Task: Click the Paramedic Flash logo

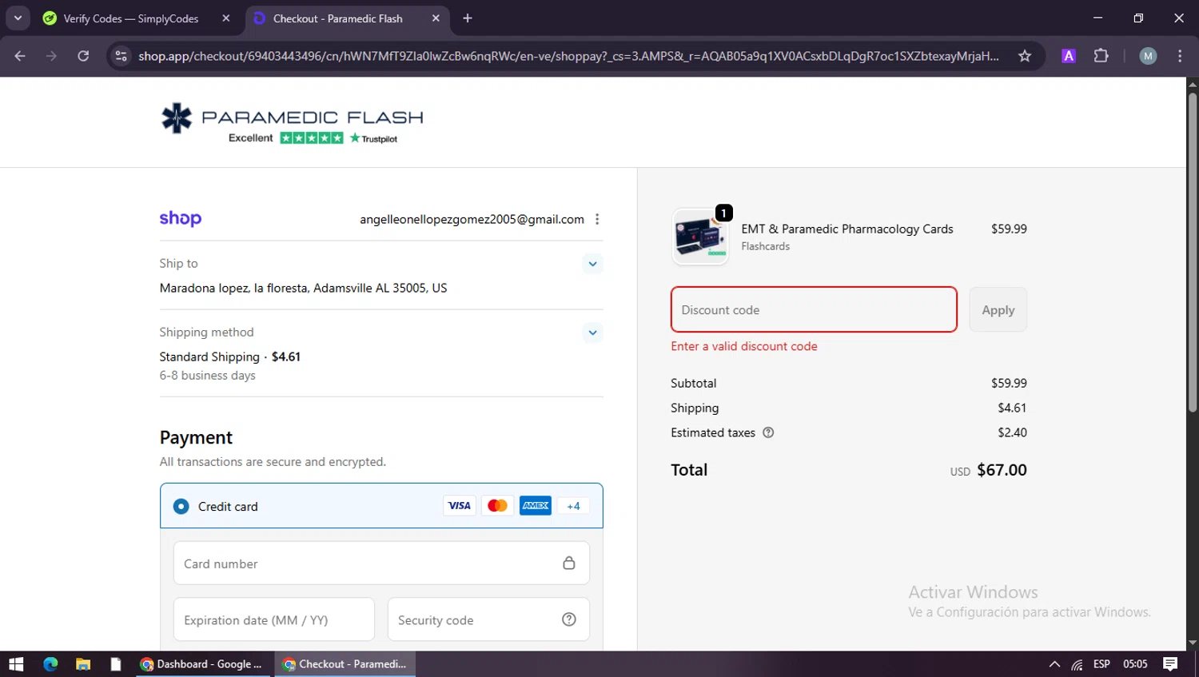Action: 292,117
